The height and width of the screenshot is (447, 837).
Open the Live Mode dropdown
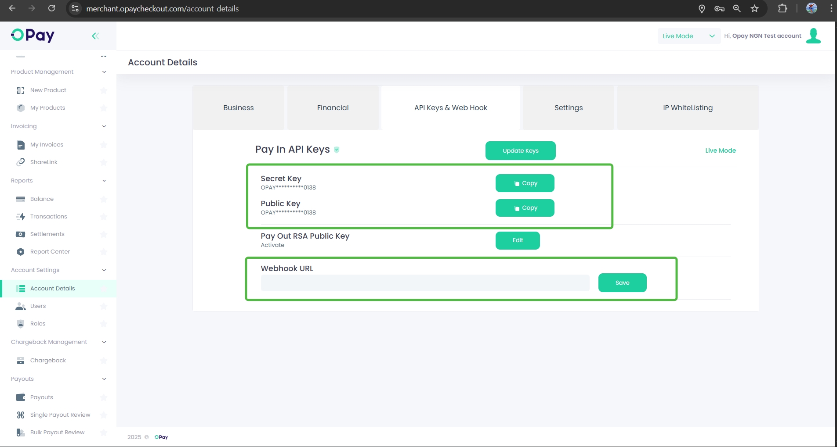coord(688,36)
